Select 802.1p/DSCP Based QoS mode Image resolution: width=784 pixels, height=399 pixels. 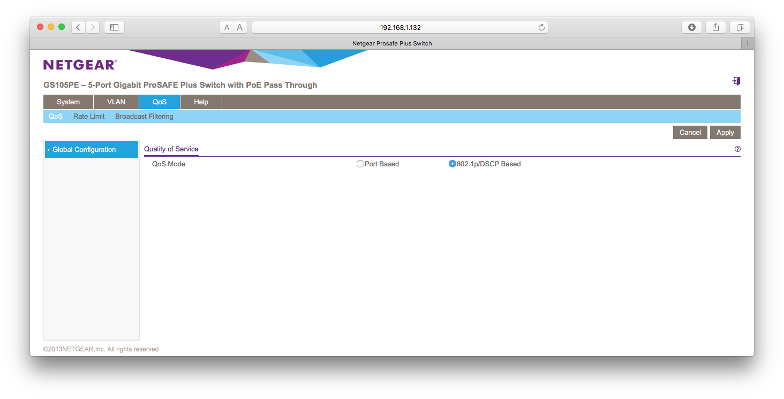[x=453, y=164]
